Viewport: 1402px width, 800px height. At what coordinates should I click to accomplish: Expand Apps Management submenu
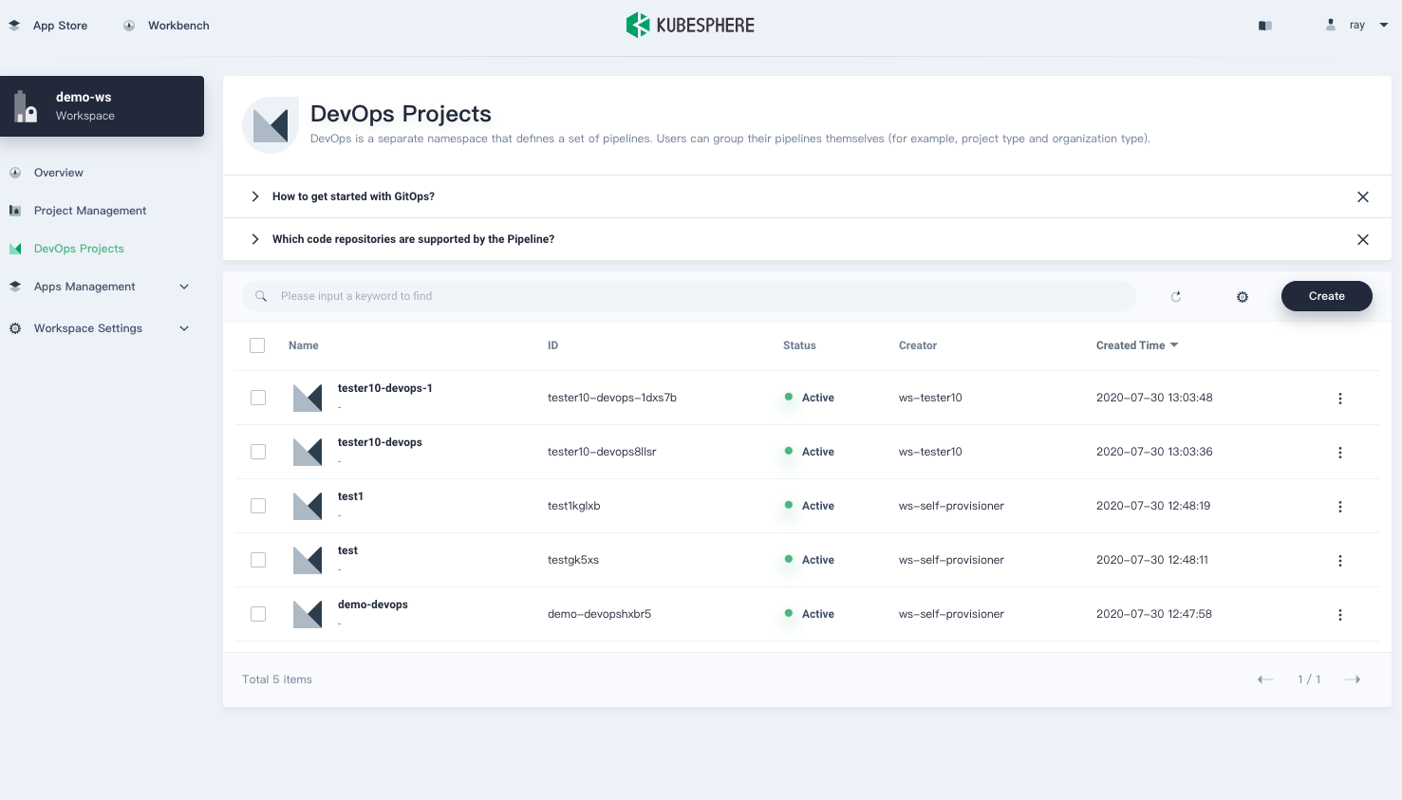(184, 287)
